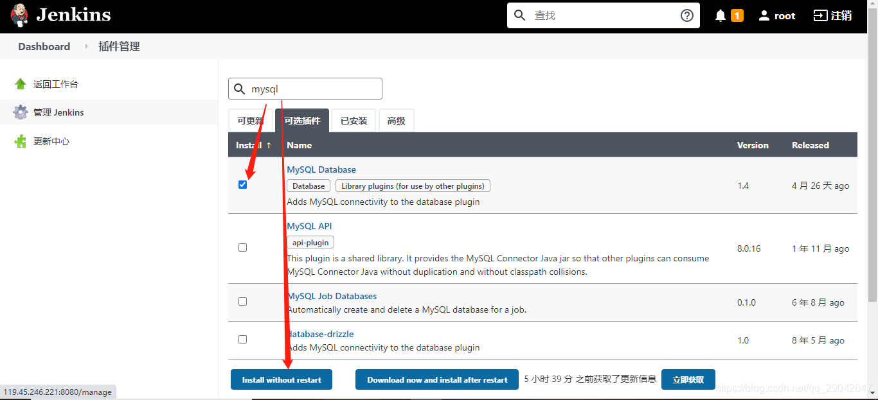Screen dimensions: 878x400
Task: Check database-drizzle plugin checkbox
Action: pos(242,339)
